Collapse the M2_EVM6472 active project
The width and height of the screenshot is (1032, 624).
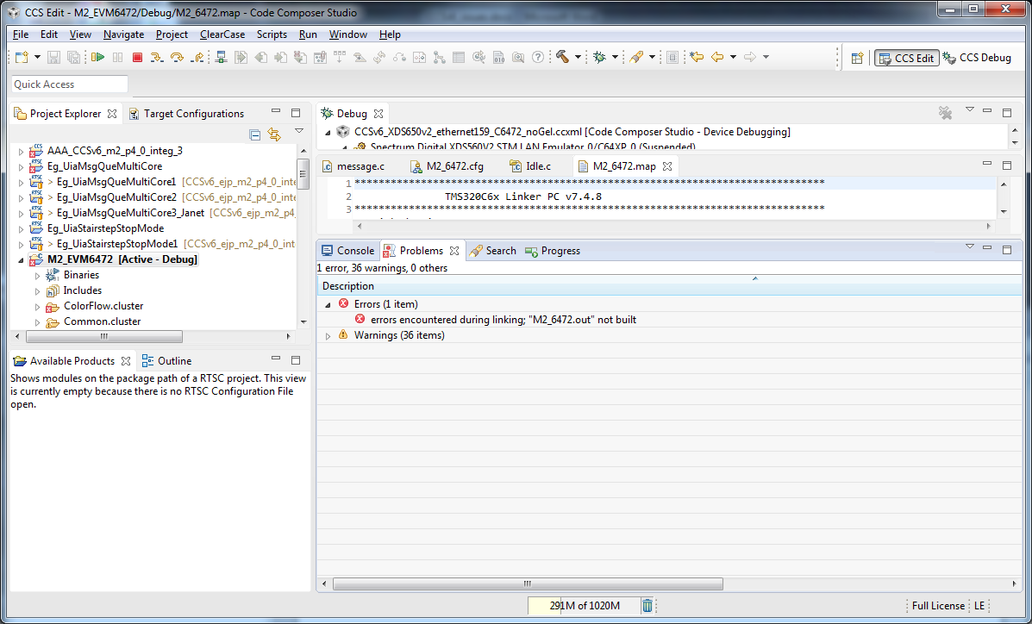tap(21, 260)
